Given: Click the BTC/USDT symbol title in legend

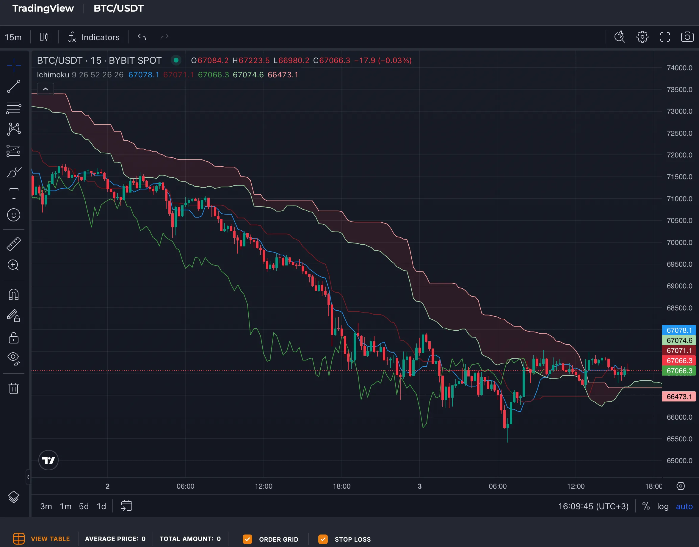Looking at the screenshot, I should tap(99, 60).
